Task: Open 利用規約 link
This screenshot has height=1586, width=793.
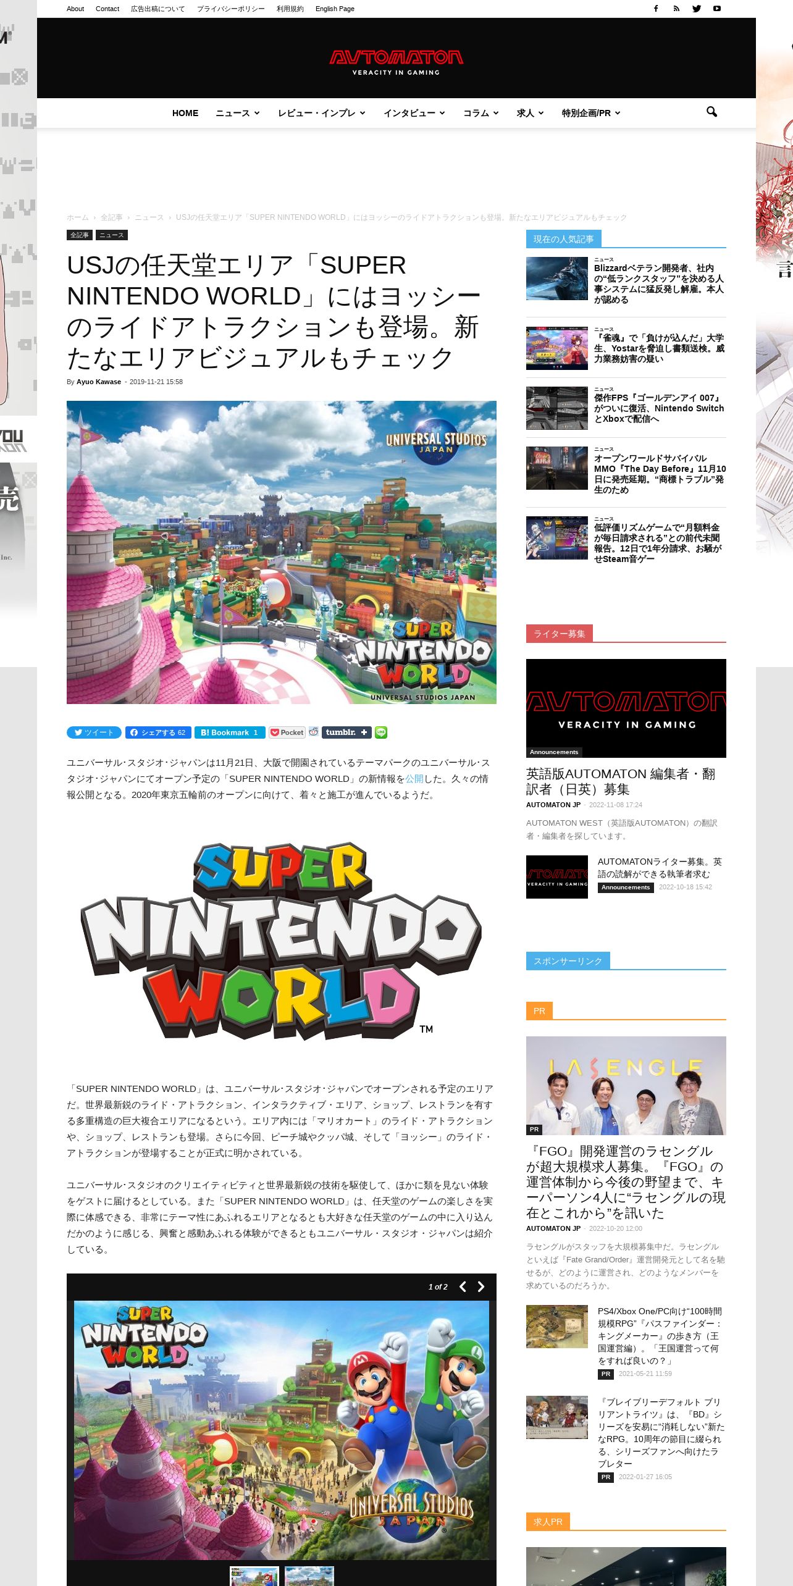Action: 290,9
